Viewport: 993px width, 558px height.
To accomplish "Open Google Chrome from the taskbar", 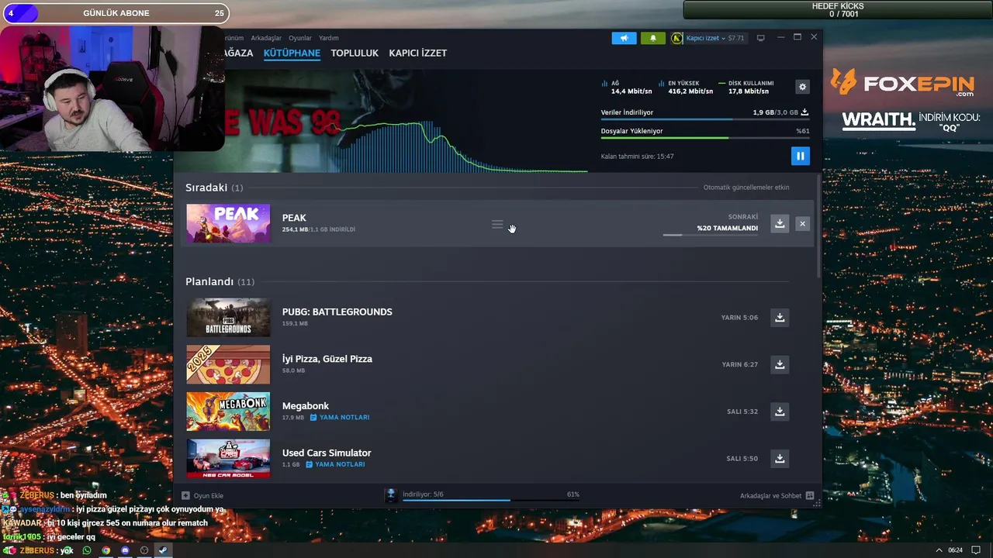I will pos(106,550).
